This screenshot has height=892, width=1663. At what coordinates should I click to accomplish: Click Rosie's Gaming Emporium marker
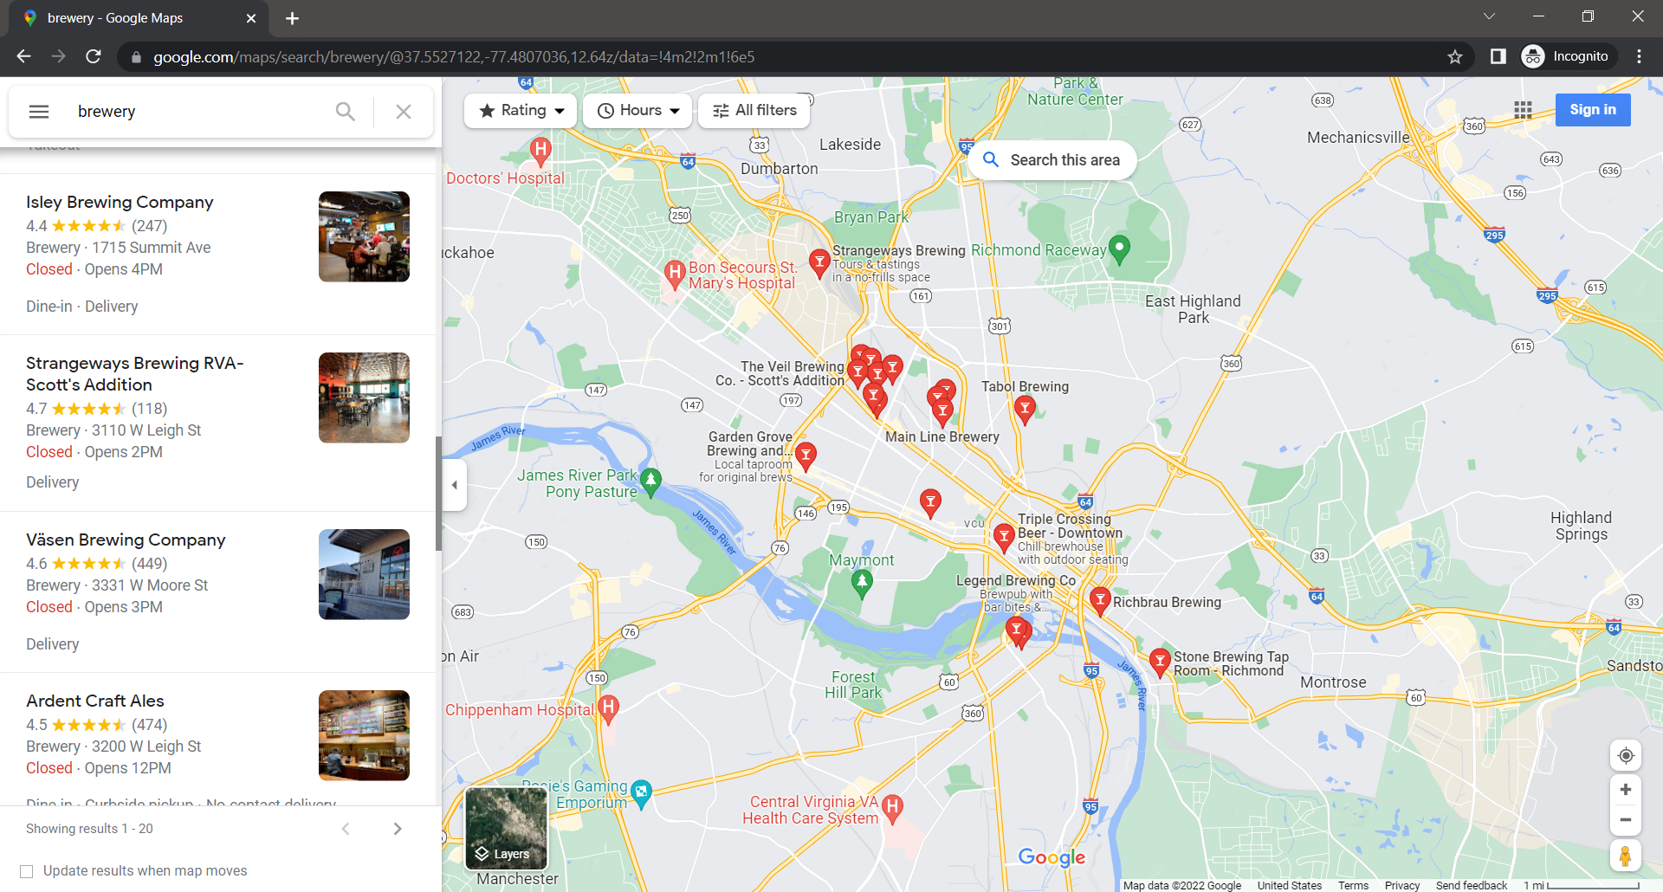(x=641, y=793)
